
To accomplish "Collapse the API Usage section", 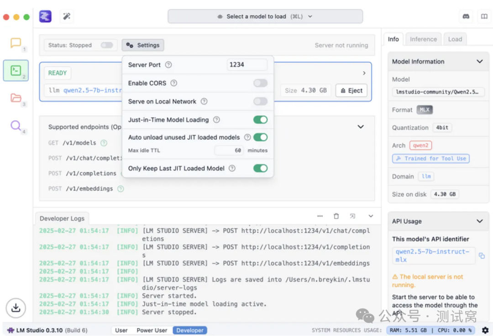I will coord(479,221).
